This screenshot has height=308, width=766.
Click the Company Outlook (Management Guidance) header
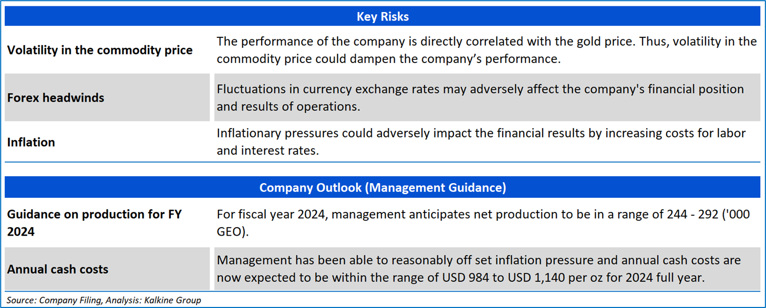click(382, 188)
